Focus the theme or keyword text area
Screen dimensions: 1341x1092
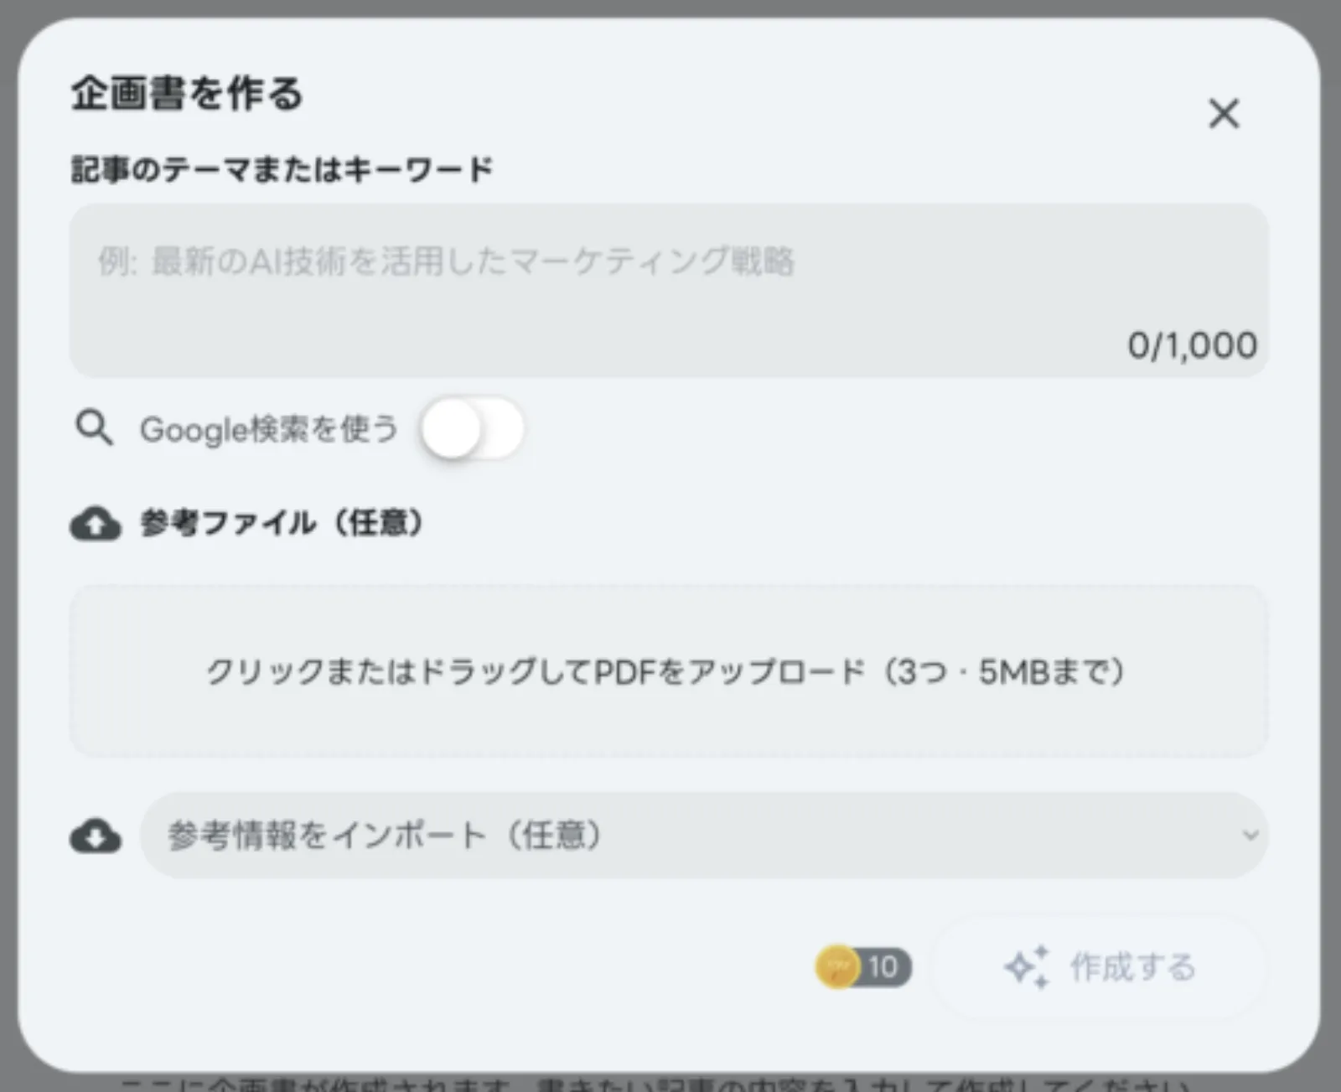click(668, 290)
